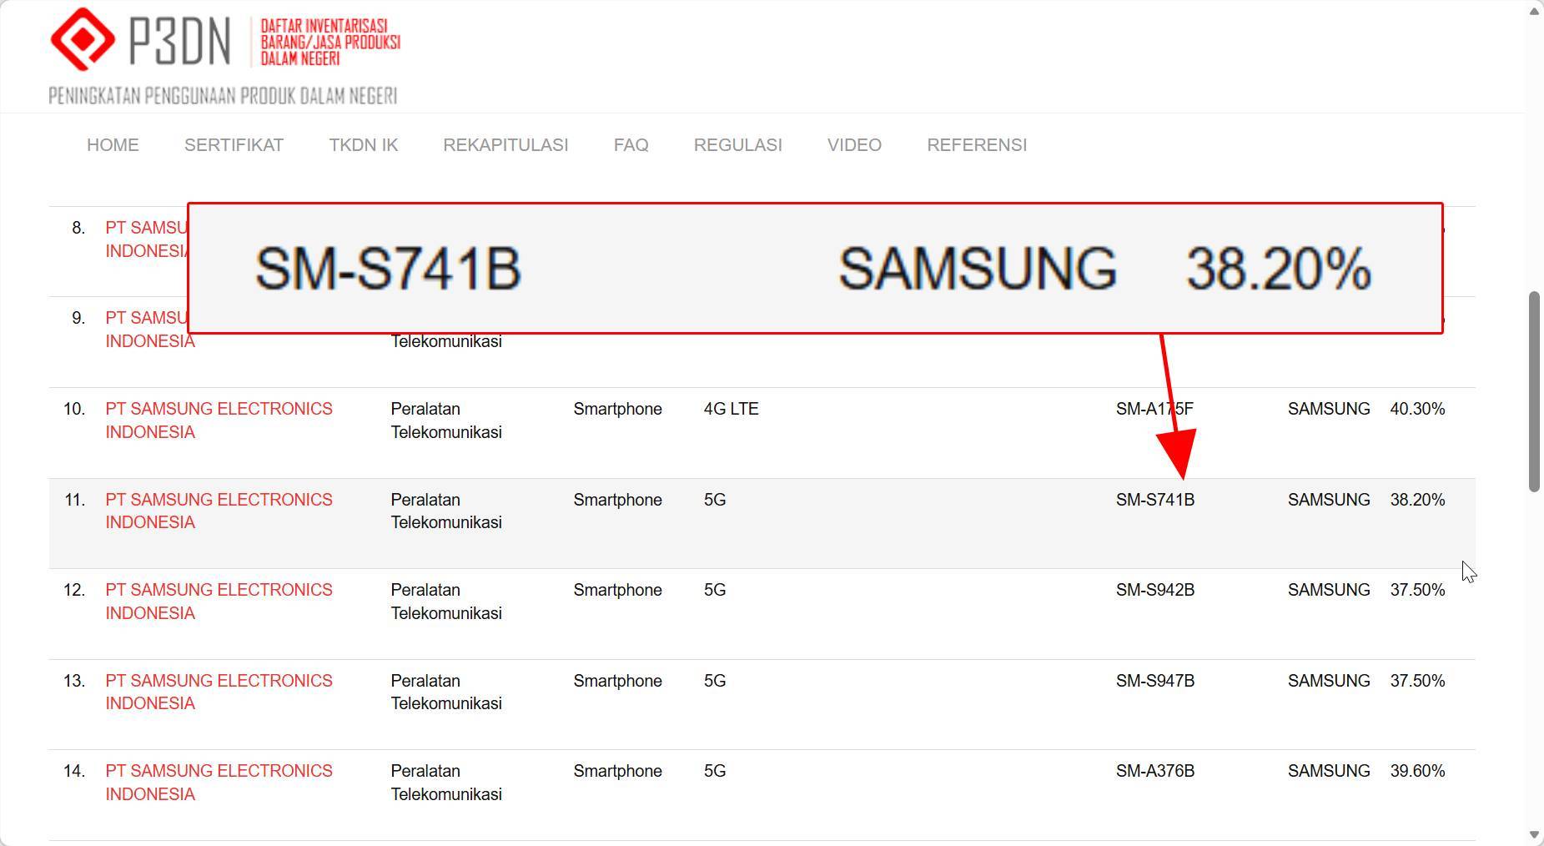Click the "SAMSUNG" brand cell in row 14
Screen dimensions: 1544x846
coord(1329,771)
